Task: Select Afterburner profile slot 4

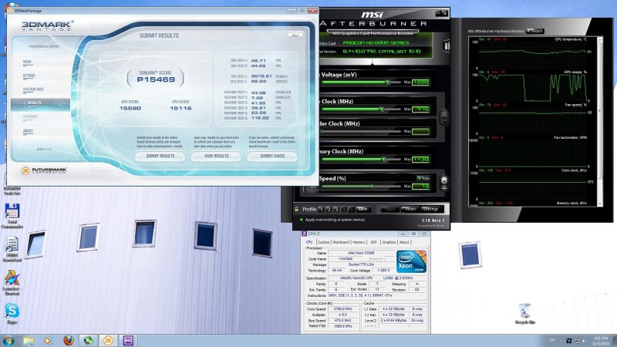Action: tap(344, 209)
